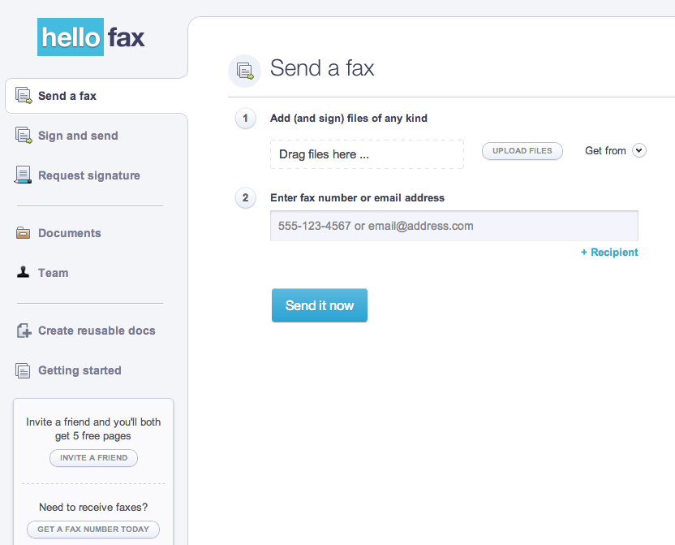Click the HelloFax logo
This screenshot has width=675, height=545.
(x=91, y=37)
